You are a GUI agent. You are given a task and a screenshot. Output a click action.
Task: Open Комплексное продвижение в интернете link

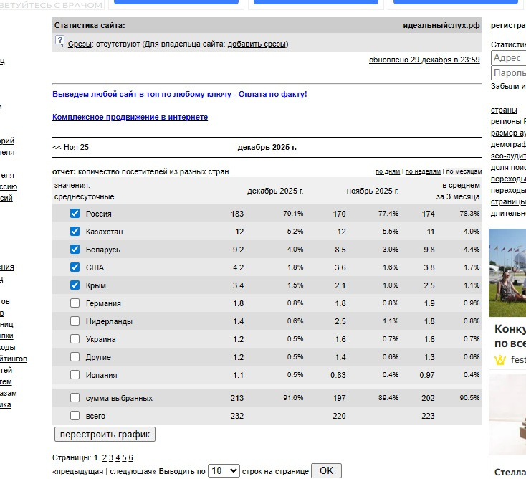[130, 117]
